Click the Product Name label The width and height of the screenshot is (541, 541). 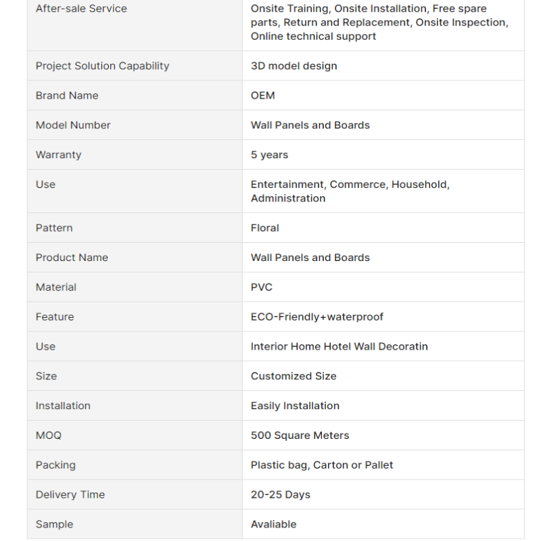(72, 258)
